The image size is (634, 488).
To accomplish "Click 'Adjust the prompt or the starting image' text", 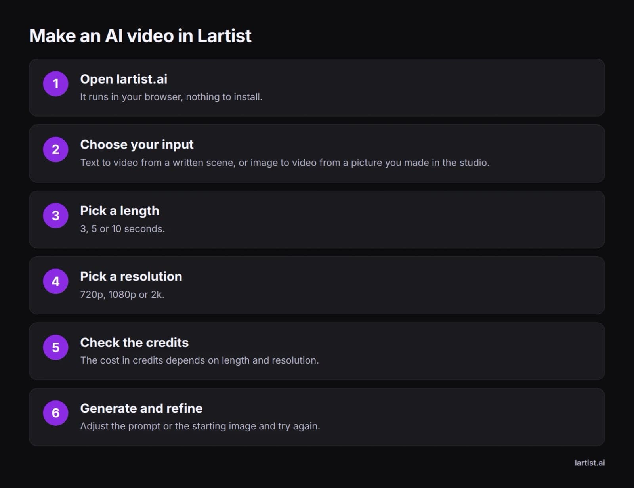I will pos(200,426).
